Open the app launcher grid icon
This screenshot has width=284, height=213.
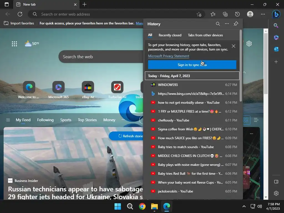(14, 44)
